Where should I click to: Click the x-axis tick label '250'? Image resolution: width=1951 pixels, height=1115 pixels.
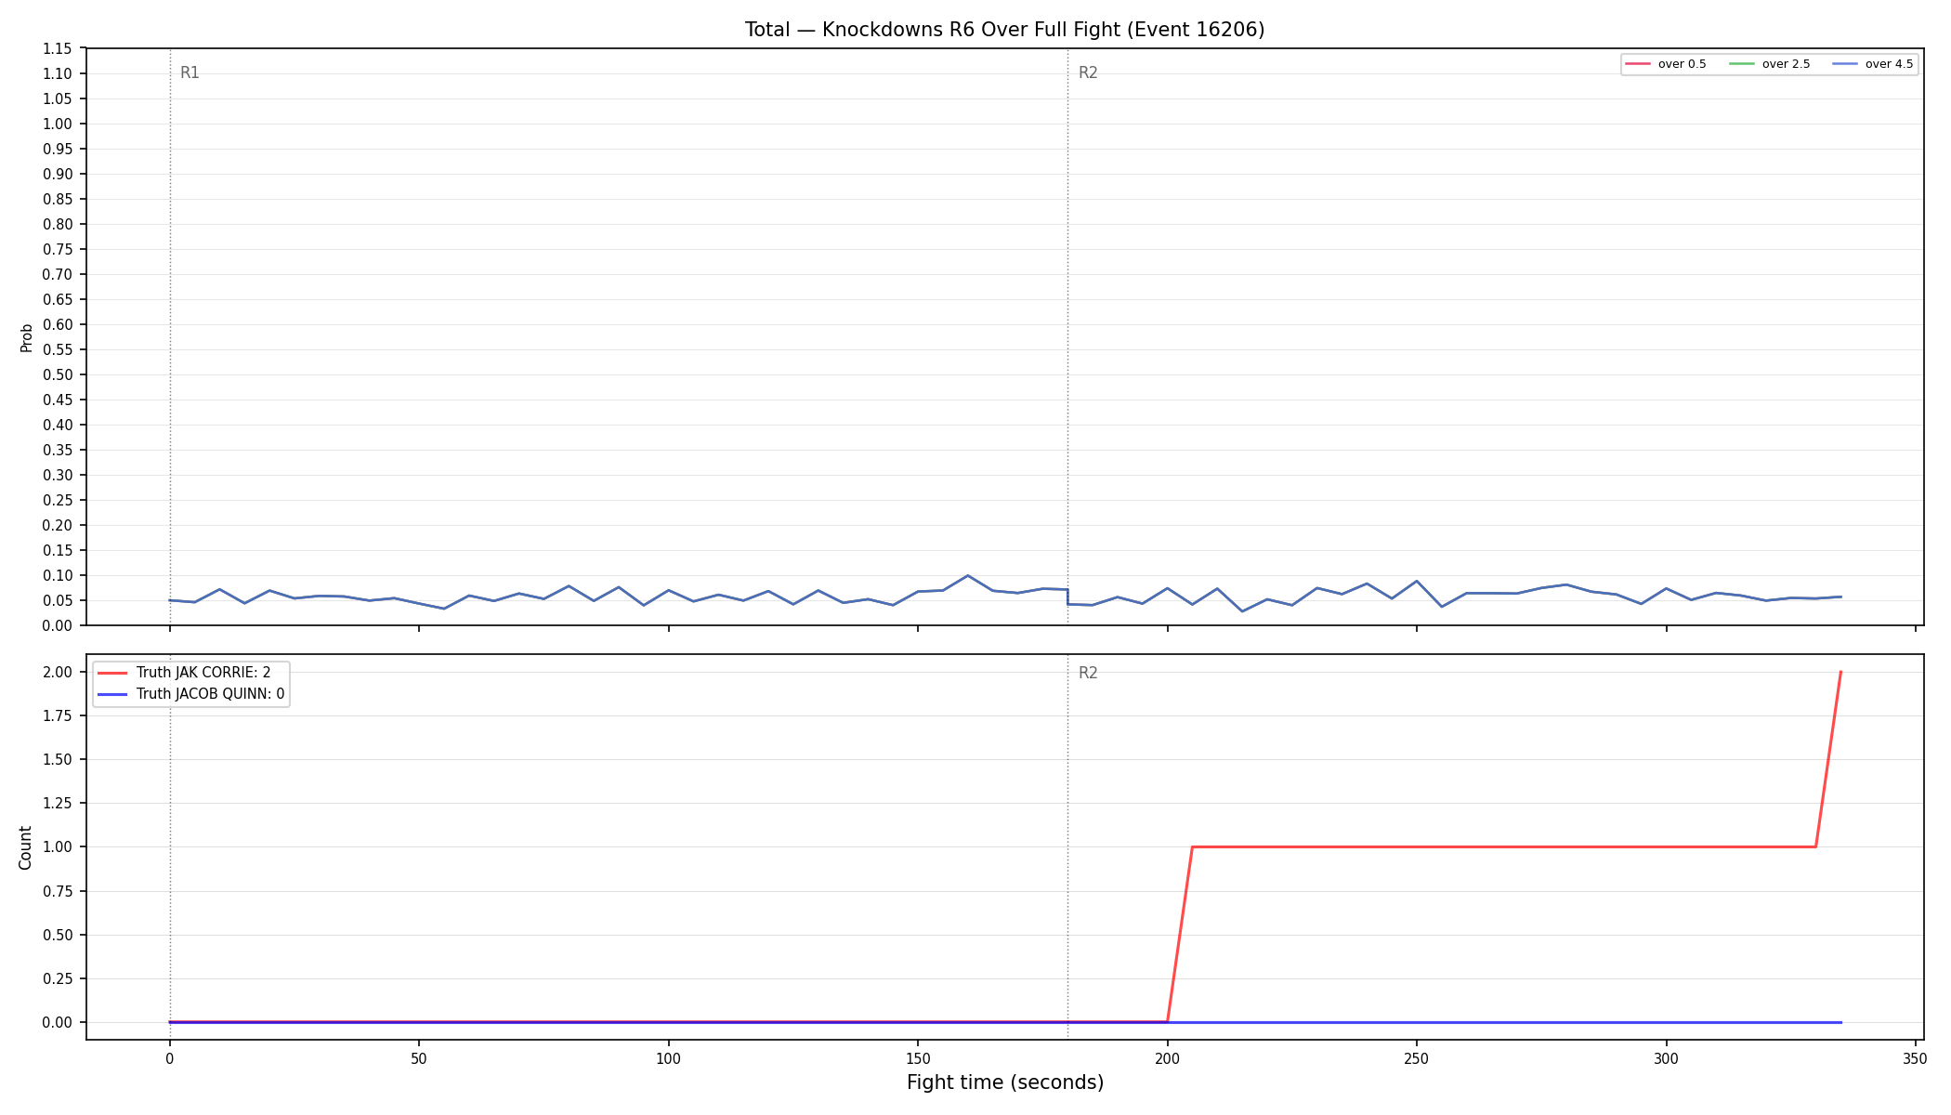point(1417,1059)
